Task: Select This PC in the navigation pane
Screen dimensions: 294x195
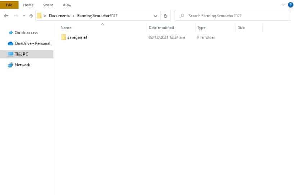Action: click(27, 54)
